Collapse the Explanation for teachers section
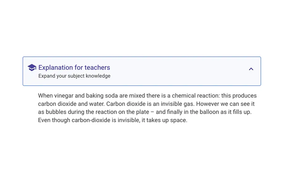 click(x=251, y=69)
